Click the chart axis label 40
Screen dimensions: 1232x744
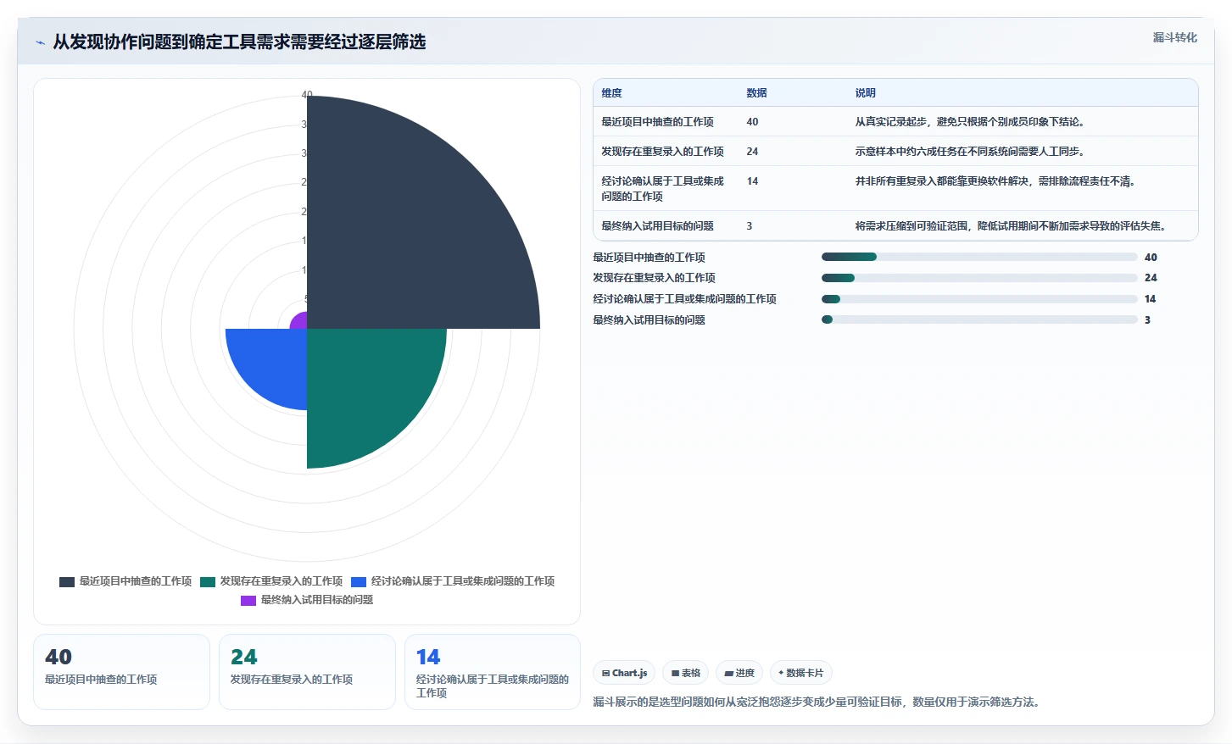click(x=307, y=95)
